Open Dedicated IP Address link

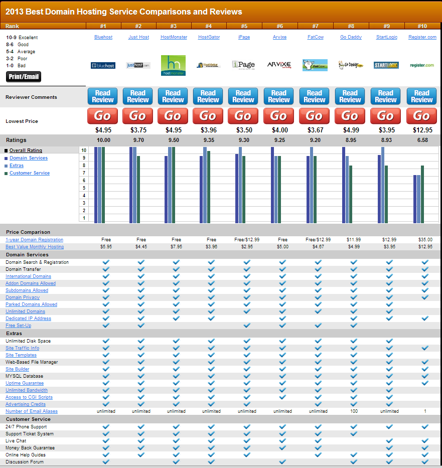click(29, 319)
